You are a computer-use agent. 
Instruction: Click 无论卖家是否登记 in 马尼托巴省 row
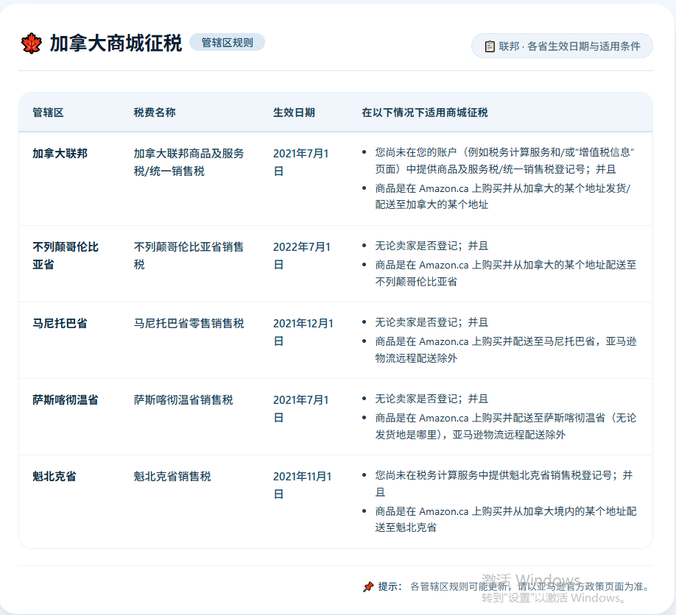point(432,322)
